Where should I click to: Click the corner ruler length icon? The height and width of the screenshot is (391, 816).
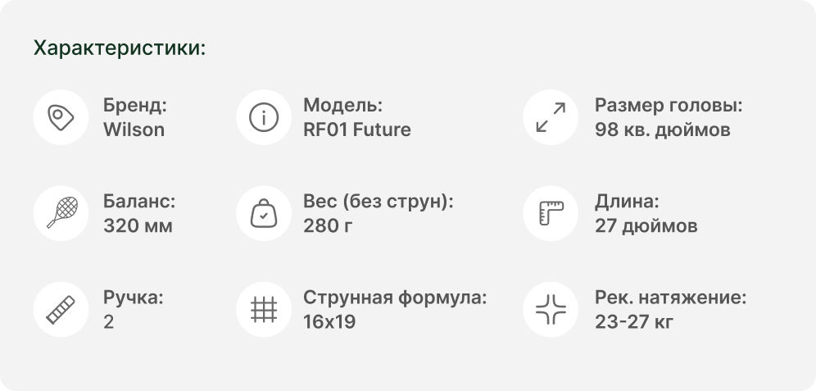[x=550, y=214]
